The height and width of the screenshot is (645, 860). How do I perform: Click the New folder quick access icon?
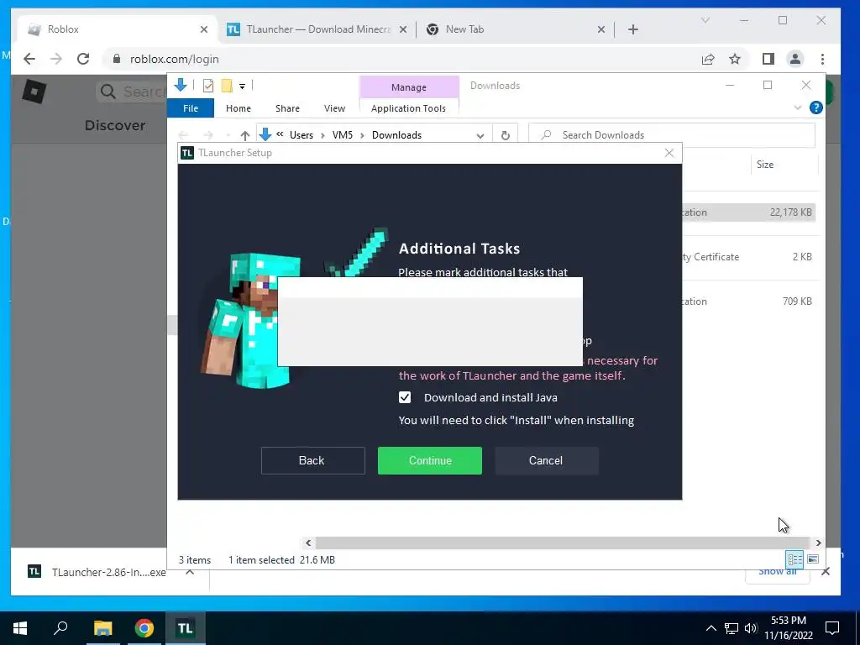click(x=227, y=85)
